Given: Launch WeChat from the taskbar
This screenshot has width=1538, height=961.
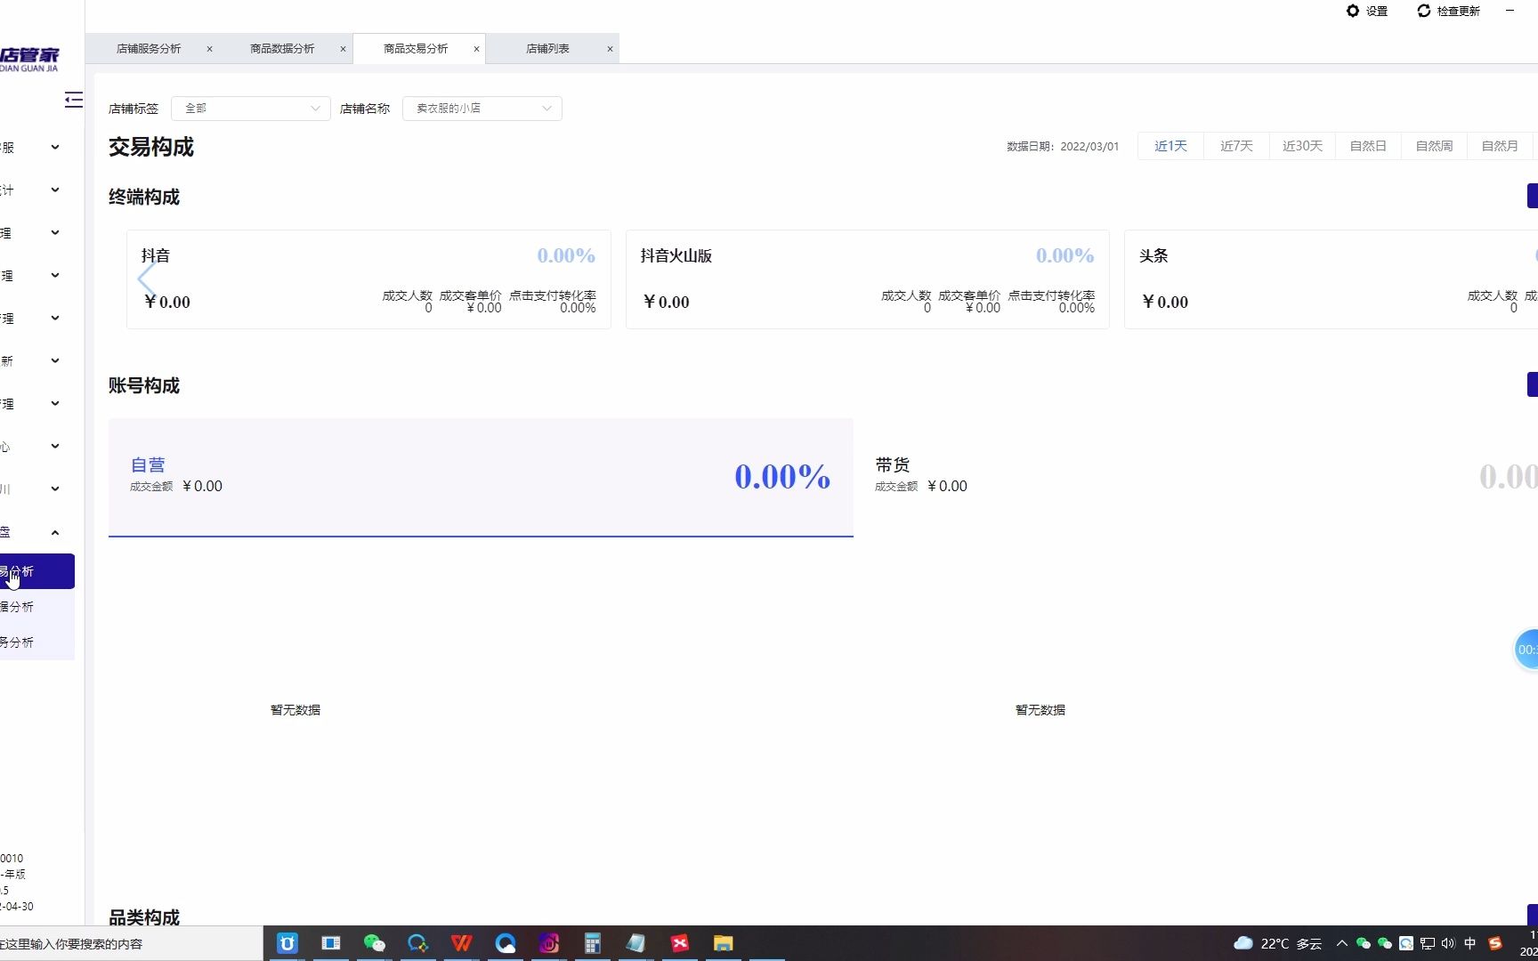Looking at the screenshot, I should 374,943.
